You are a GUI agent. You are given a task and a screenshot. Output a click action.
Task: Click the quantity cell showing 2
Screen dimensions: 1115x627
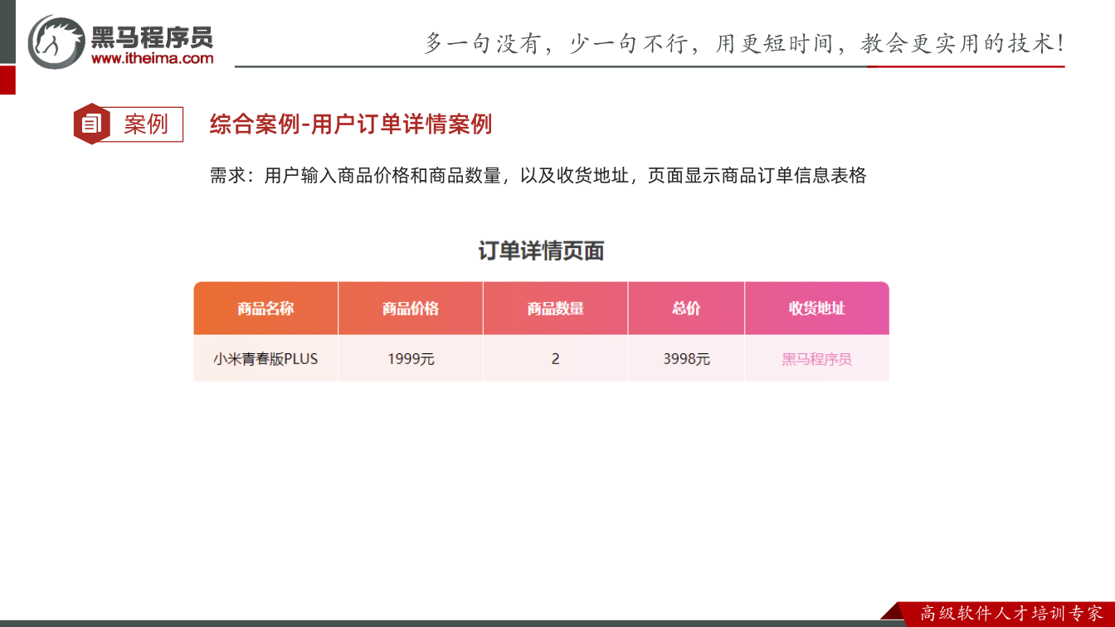tap(556, 359)
